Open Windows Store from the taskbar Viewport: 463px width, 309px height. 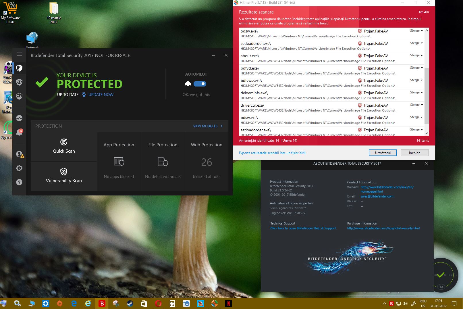pyautogui.click(x=144, y=304)
